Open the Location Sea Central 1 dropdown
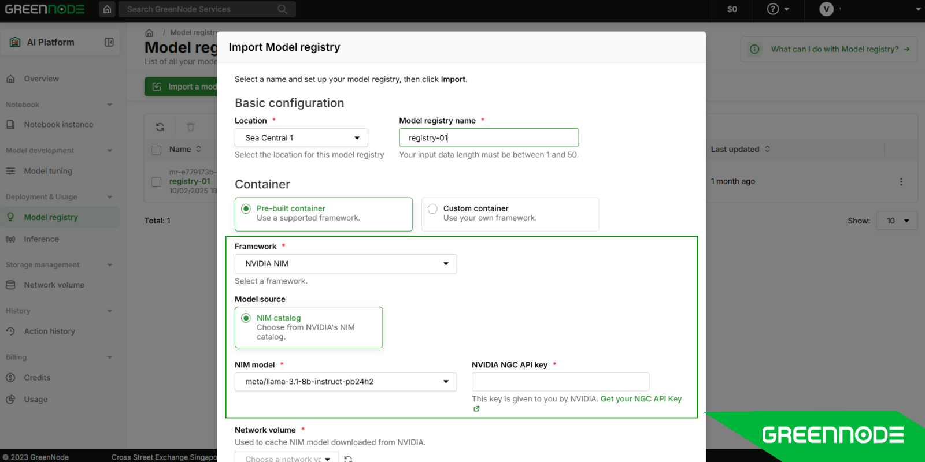925x462 pixels. (x=301, y=138)
